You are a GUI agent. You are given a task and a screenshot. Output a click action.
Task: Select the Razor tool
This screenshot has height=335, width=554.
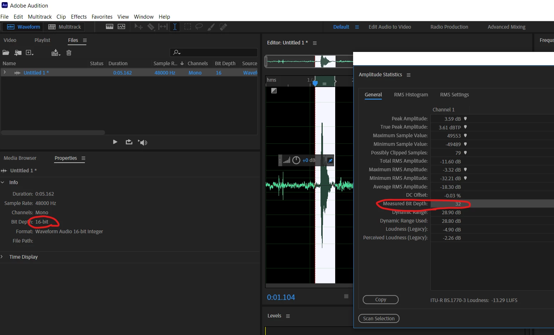(x=151, y=27)
